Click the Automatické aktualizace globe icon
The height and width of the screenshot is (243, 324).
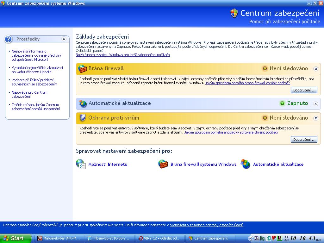(83, 103)
